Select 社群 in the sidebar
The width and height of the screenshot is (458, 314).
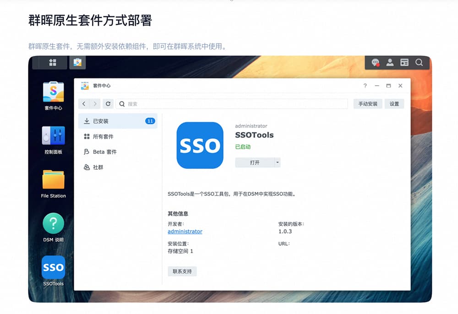[x=118, y=167]
